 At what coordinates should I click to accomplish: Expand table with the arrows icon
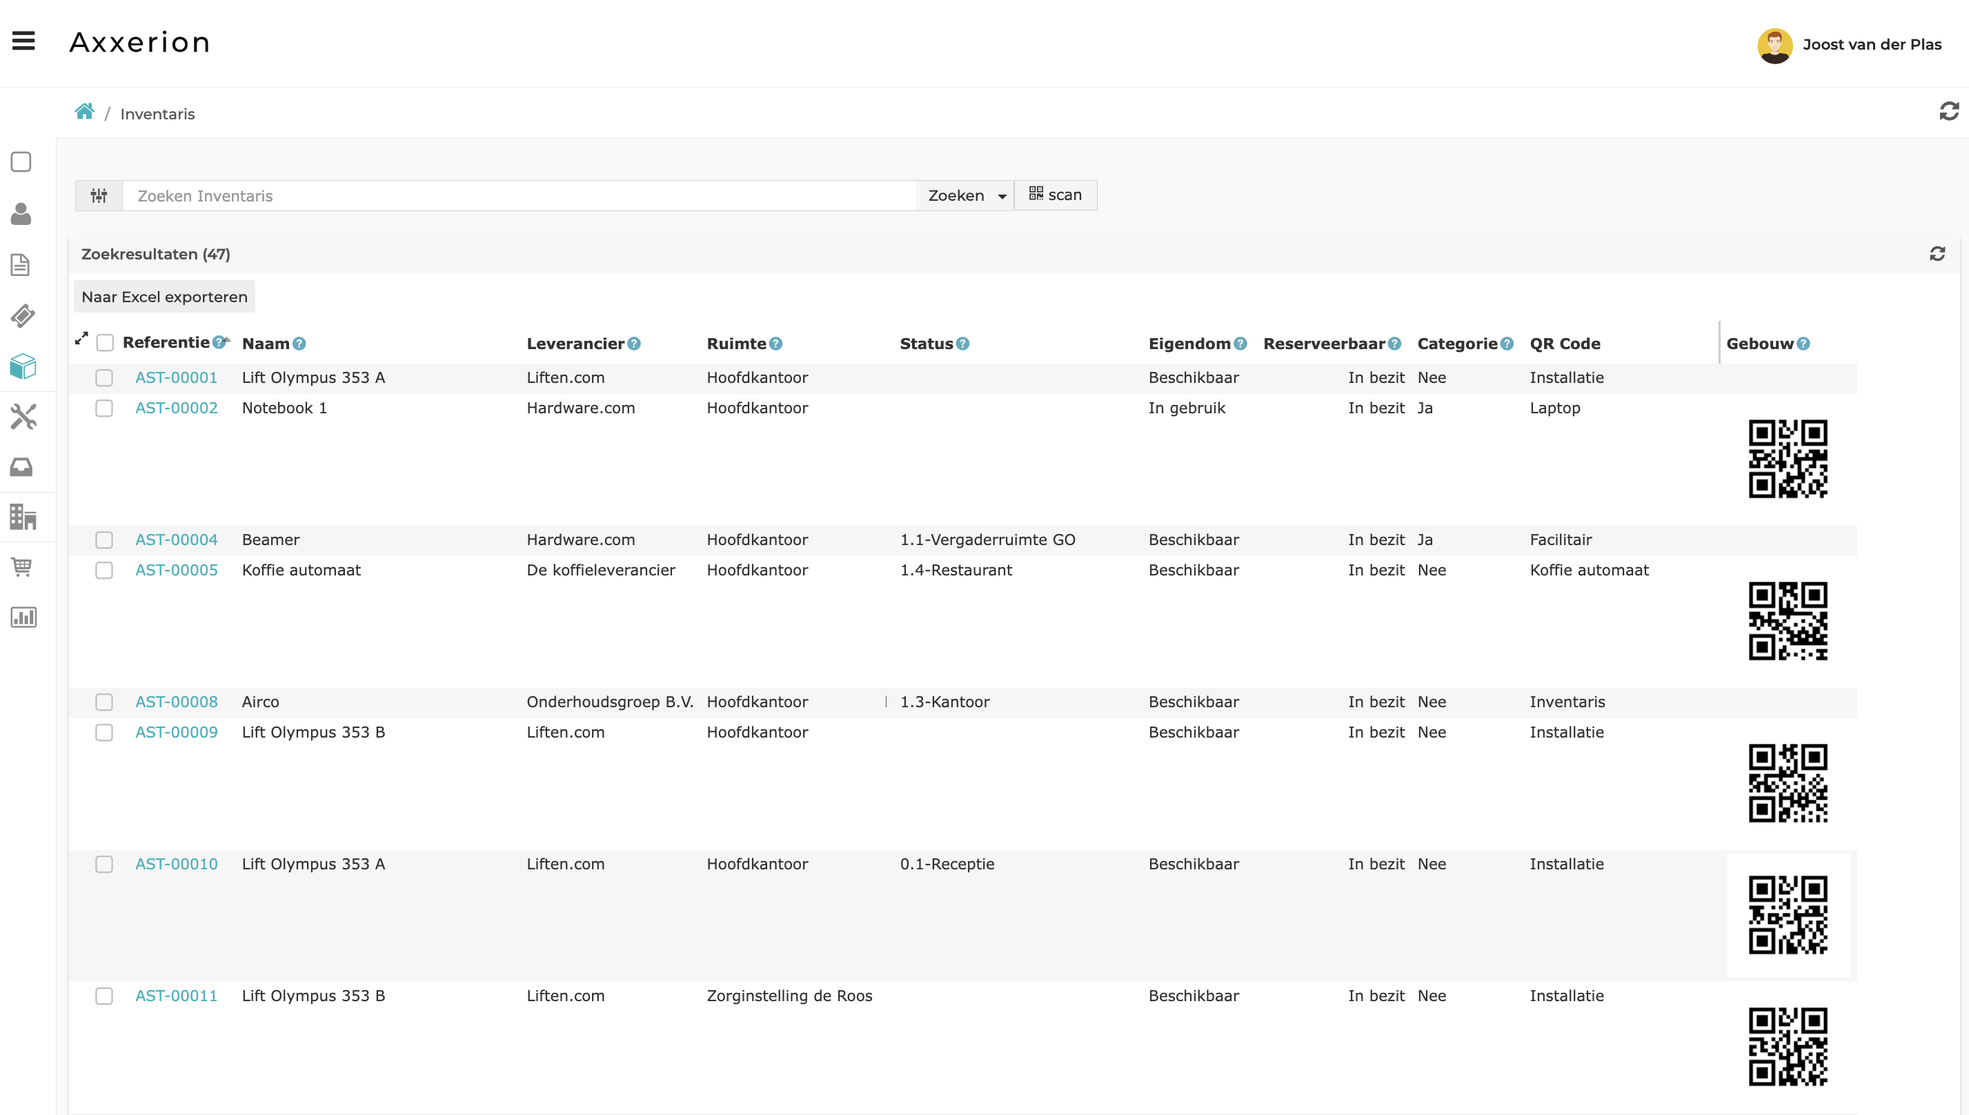pyautogui.click(x=81, y=337)
